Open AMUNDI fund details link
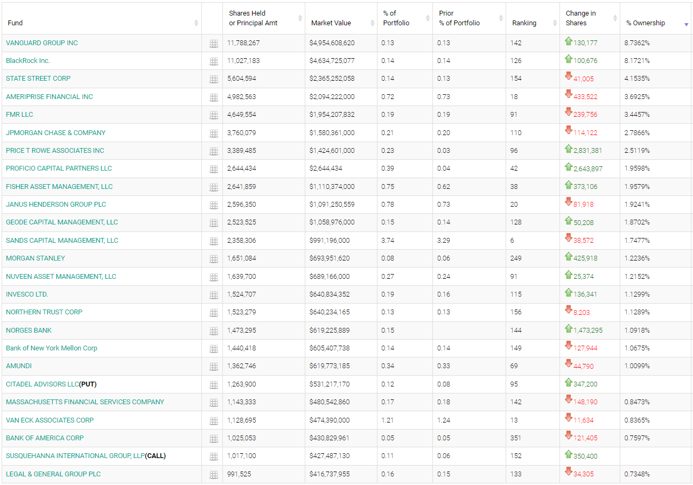The height and width of the screenshot is (485, 693). pyautogui.click(x=19, y=366)
